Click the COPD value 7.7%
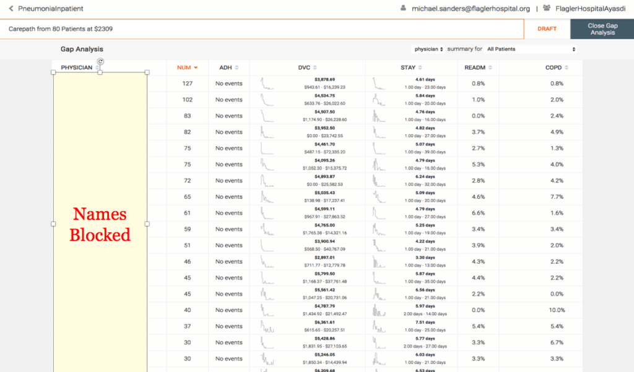634x372 pixels. pyautogui.click(x=557, y=196)
